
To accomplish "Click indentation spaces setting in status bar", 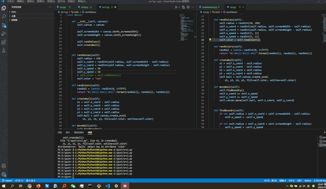I will coord(283,181).
